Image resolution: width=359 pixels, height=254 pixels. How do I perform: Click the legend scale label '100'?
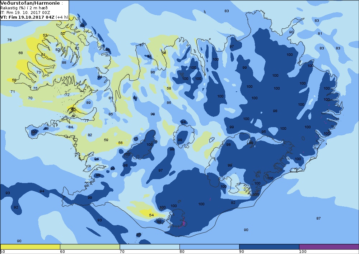303,252
